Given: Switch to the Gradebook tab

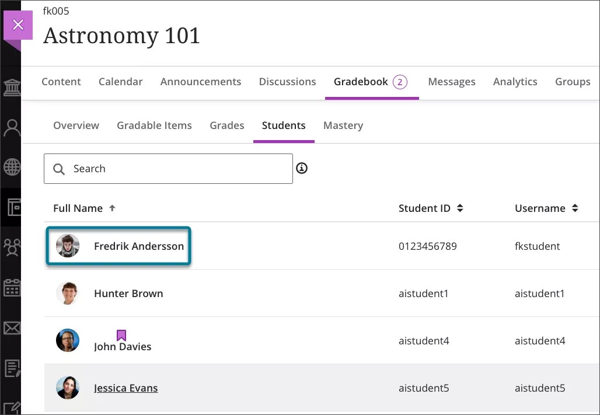Looking at the screenshot, I should [361, 82].
